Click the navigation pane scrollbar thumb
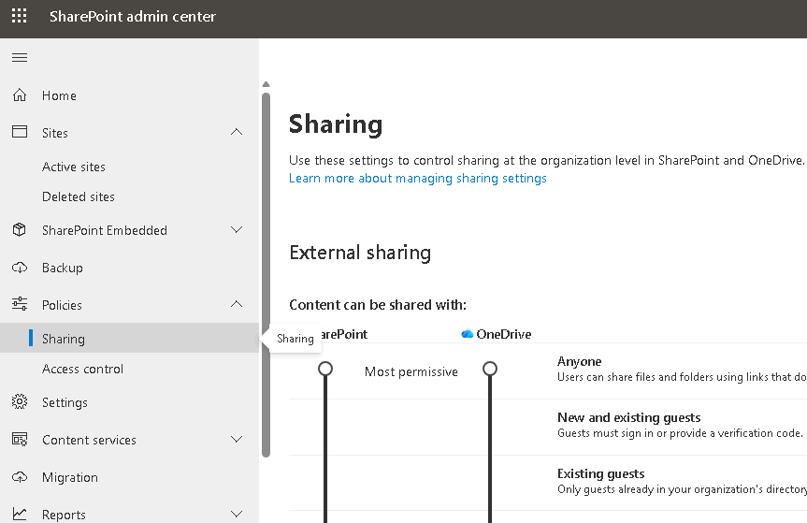This screenshot has width=807, height=523. point(266,275)
